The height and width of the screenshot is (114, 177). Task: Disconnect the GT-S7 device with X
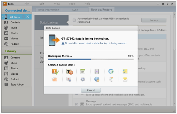click(28, 17)
